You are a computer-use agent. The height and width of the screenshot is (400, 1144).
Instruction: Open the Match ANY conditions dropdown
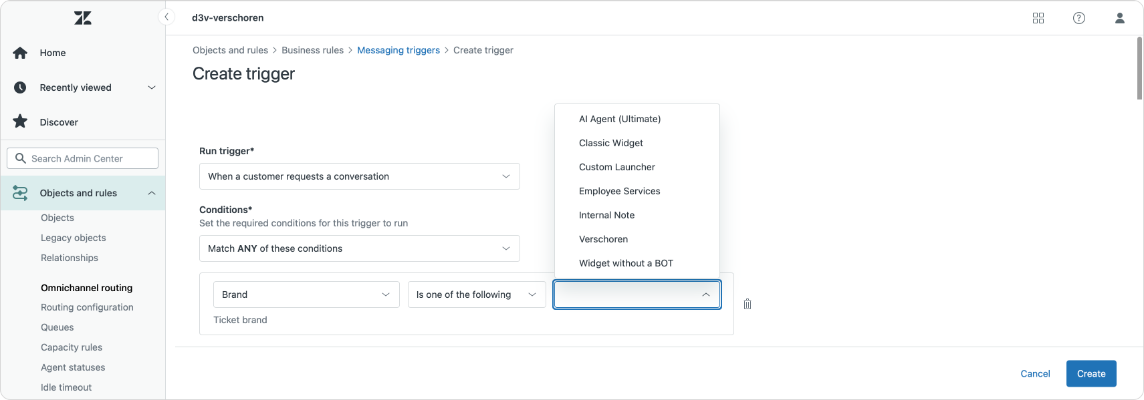point(359,248)
